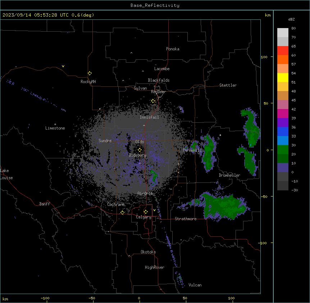Click the Sundre city label

point(105,141)
